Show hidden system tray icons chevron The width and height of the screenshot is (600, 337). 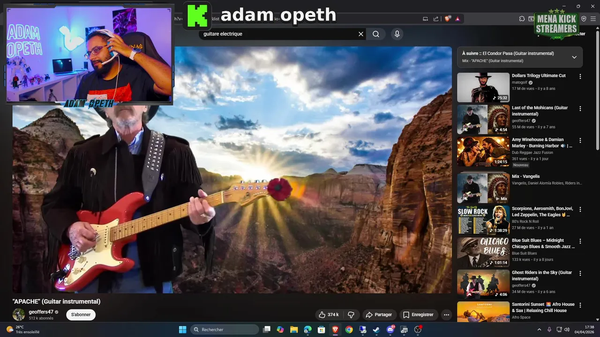[x=539, y=330]
